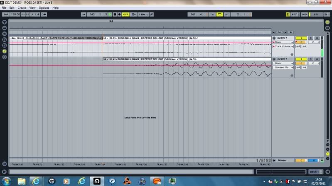Viewport: 332px width, 186px height.
Task: Expand the Track Volume automation dropdown
Action: 283,46
